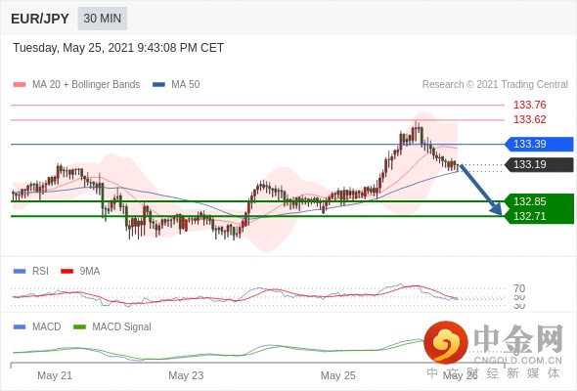
Task: Click the Research Trading Central copyright text
Action: (495, 85)
